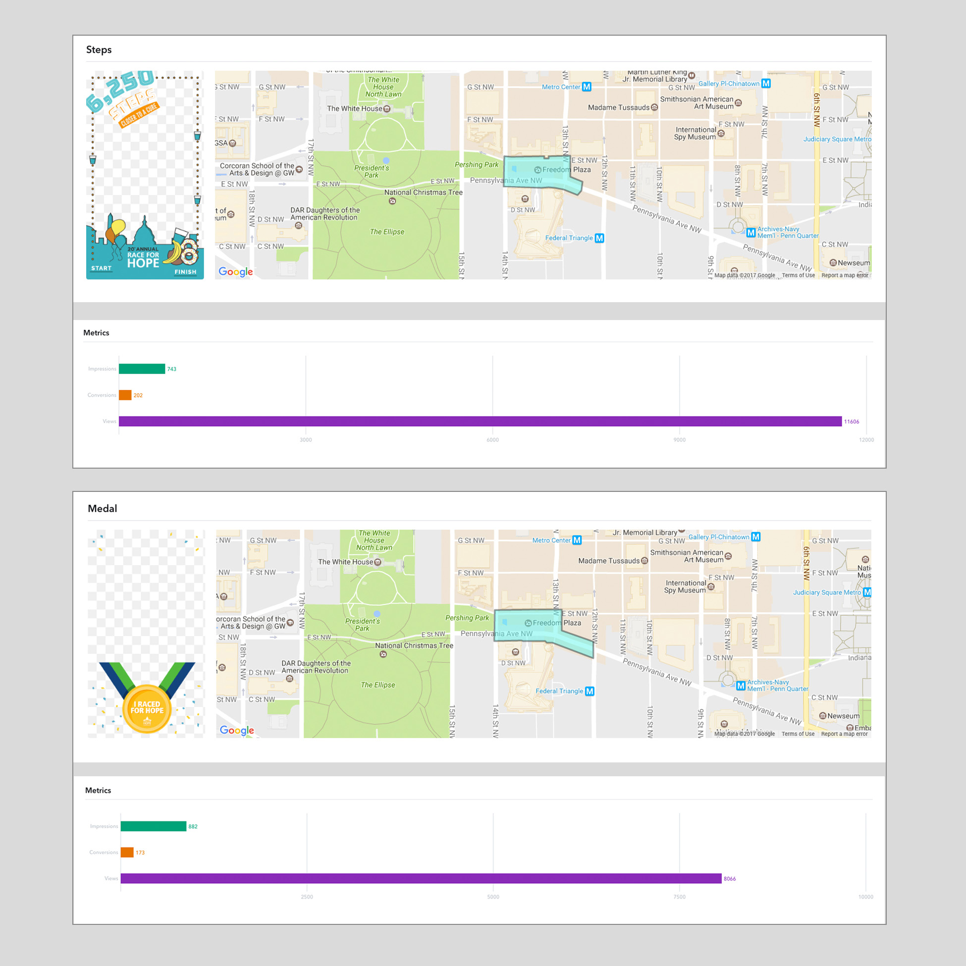Click the 12000 axis tick in Steps metrics
The height and width of the screenshot is (966, 966).
click(866, 440)
